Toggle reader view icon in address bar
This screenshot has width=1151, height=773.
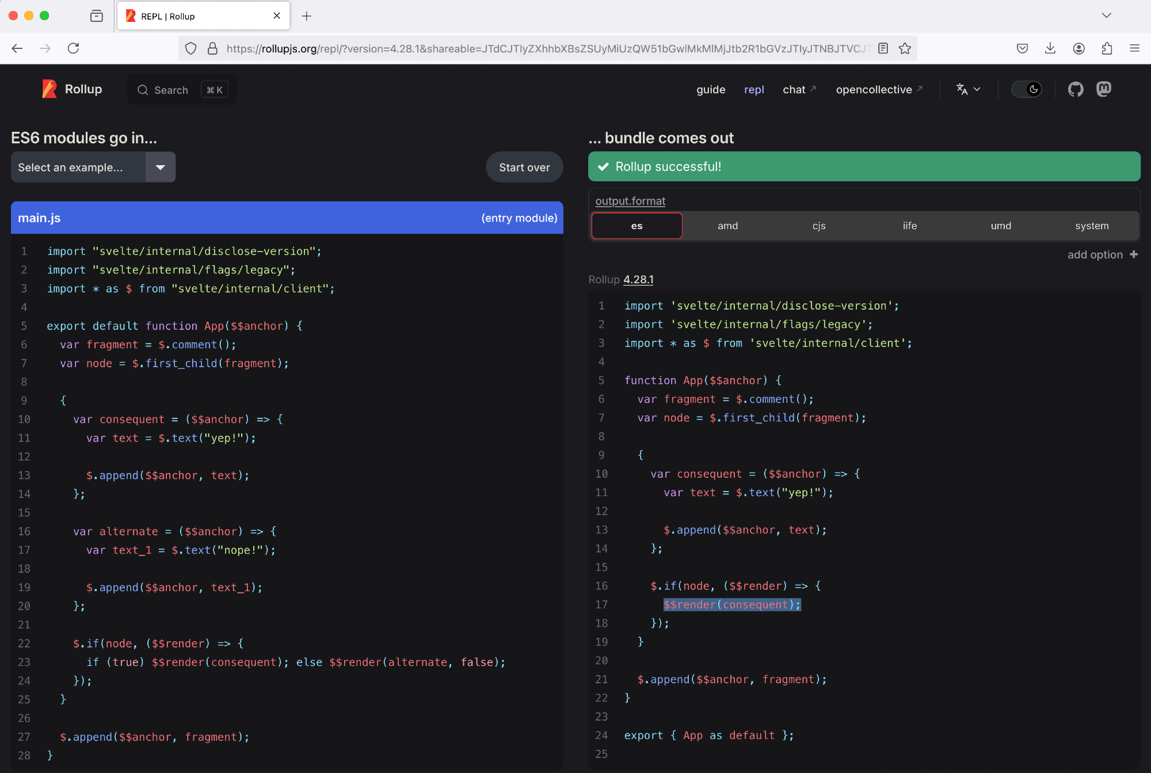coord(883,48)
